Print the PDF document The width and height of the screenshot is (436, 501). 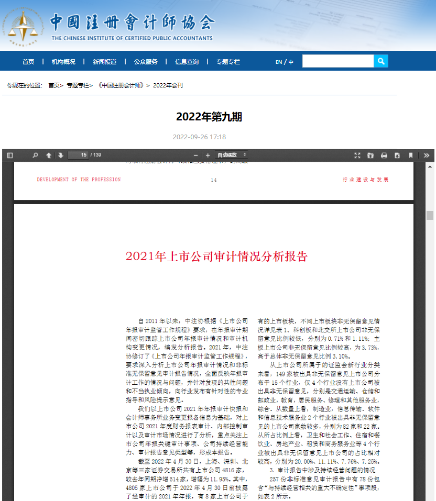[x=384, y=155]
